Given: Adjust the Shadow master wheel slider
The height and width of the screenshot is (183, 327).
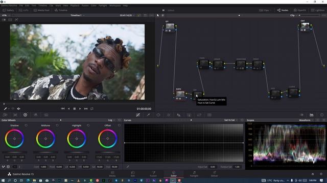Looking at the screenshot, I should 15,152.
